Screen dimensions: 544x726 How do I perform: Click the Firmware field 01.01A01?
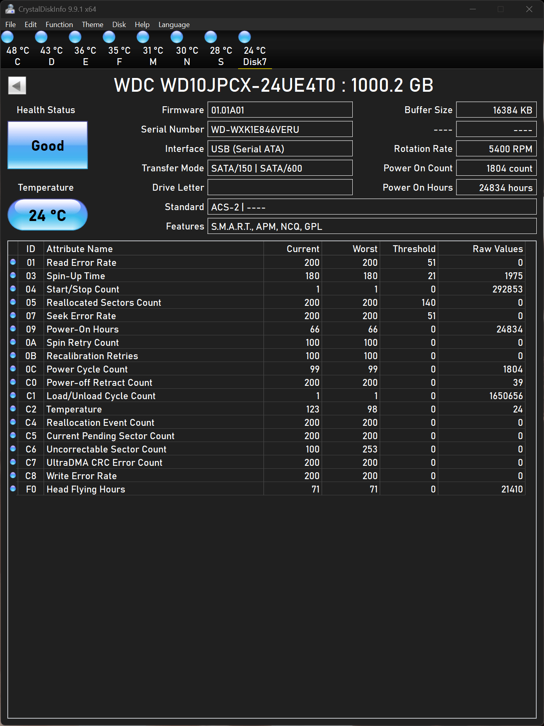click(280, 110)
